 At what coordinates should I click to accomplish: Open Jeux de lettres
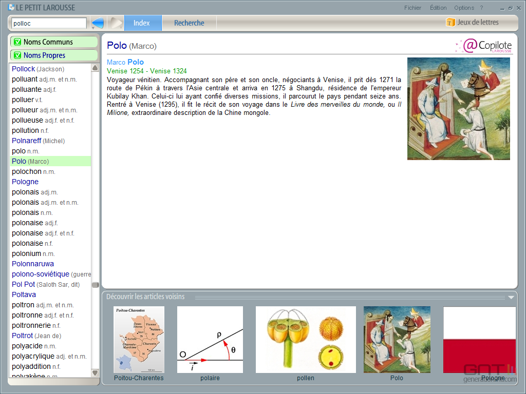[473, 23]
